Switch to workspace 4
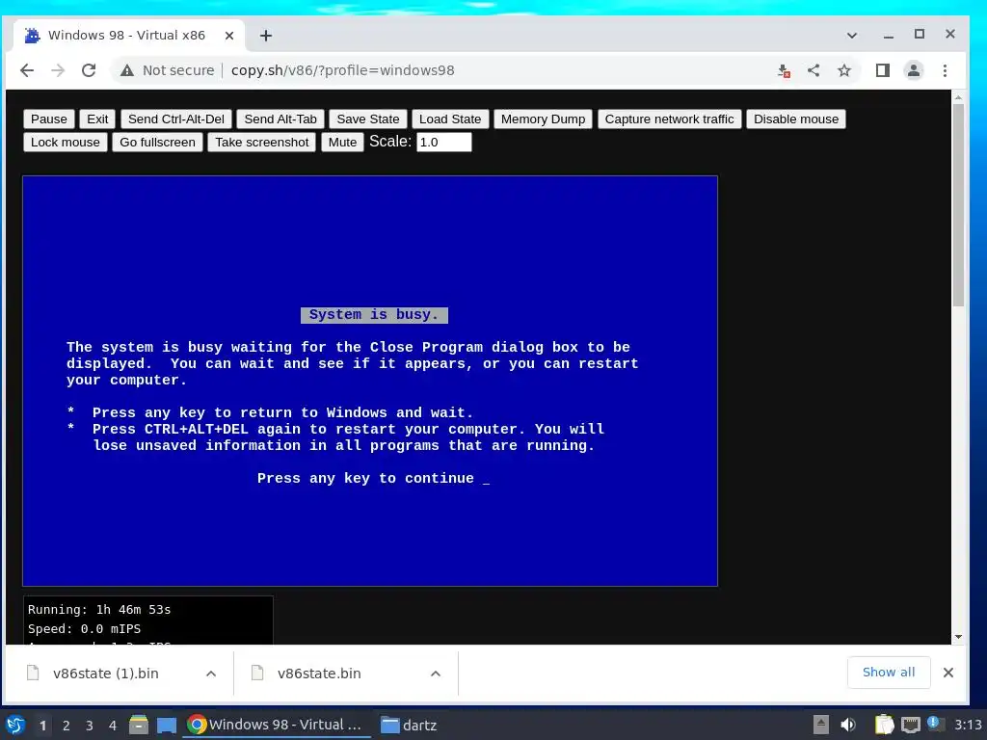Screen dimensions: 987x740 click(x=113, y=726)
